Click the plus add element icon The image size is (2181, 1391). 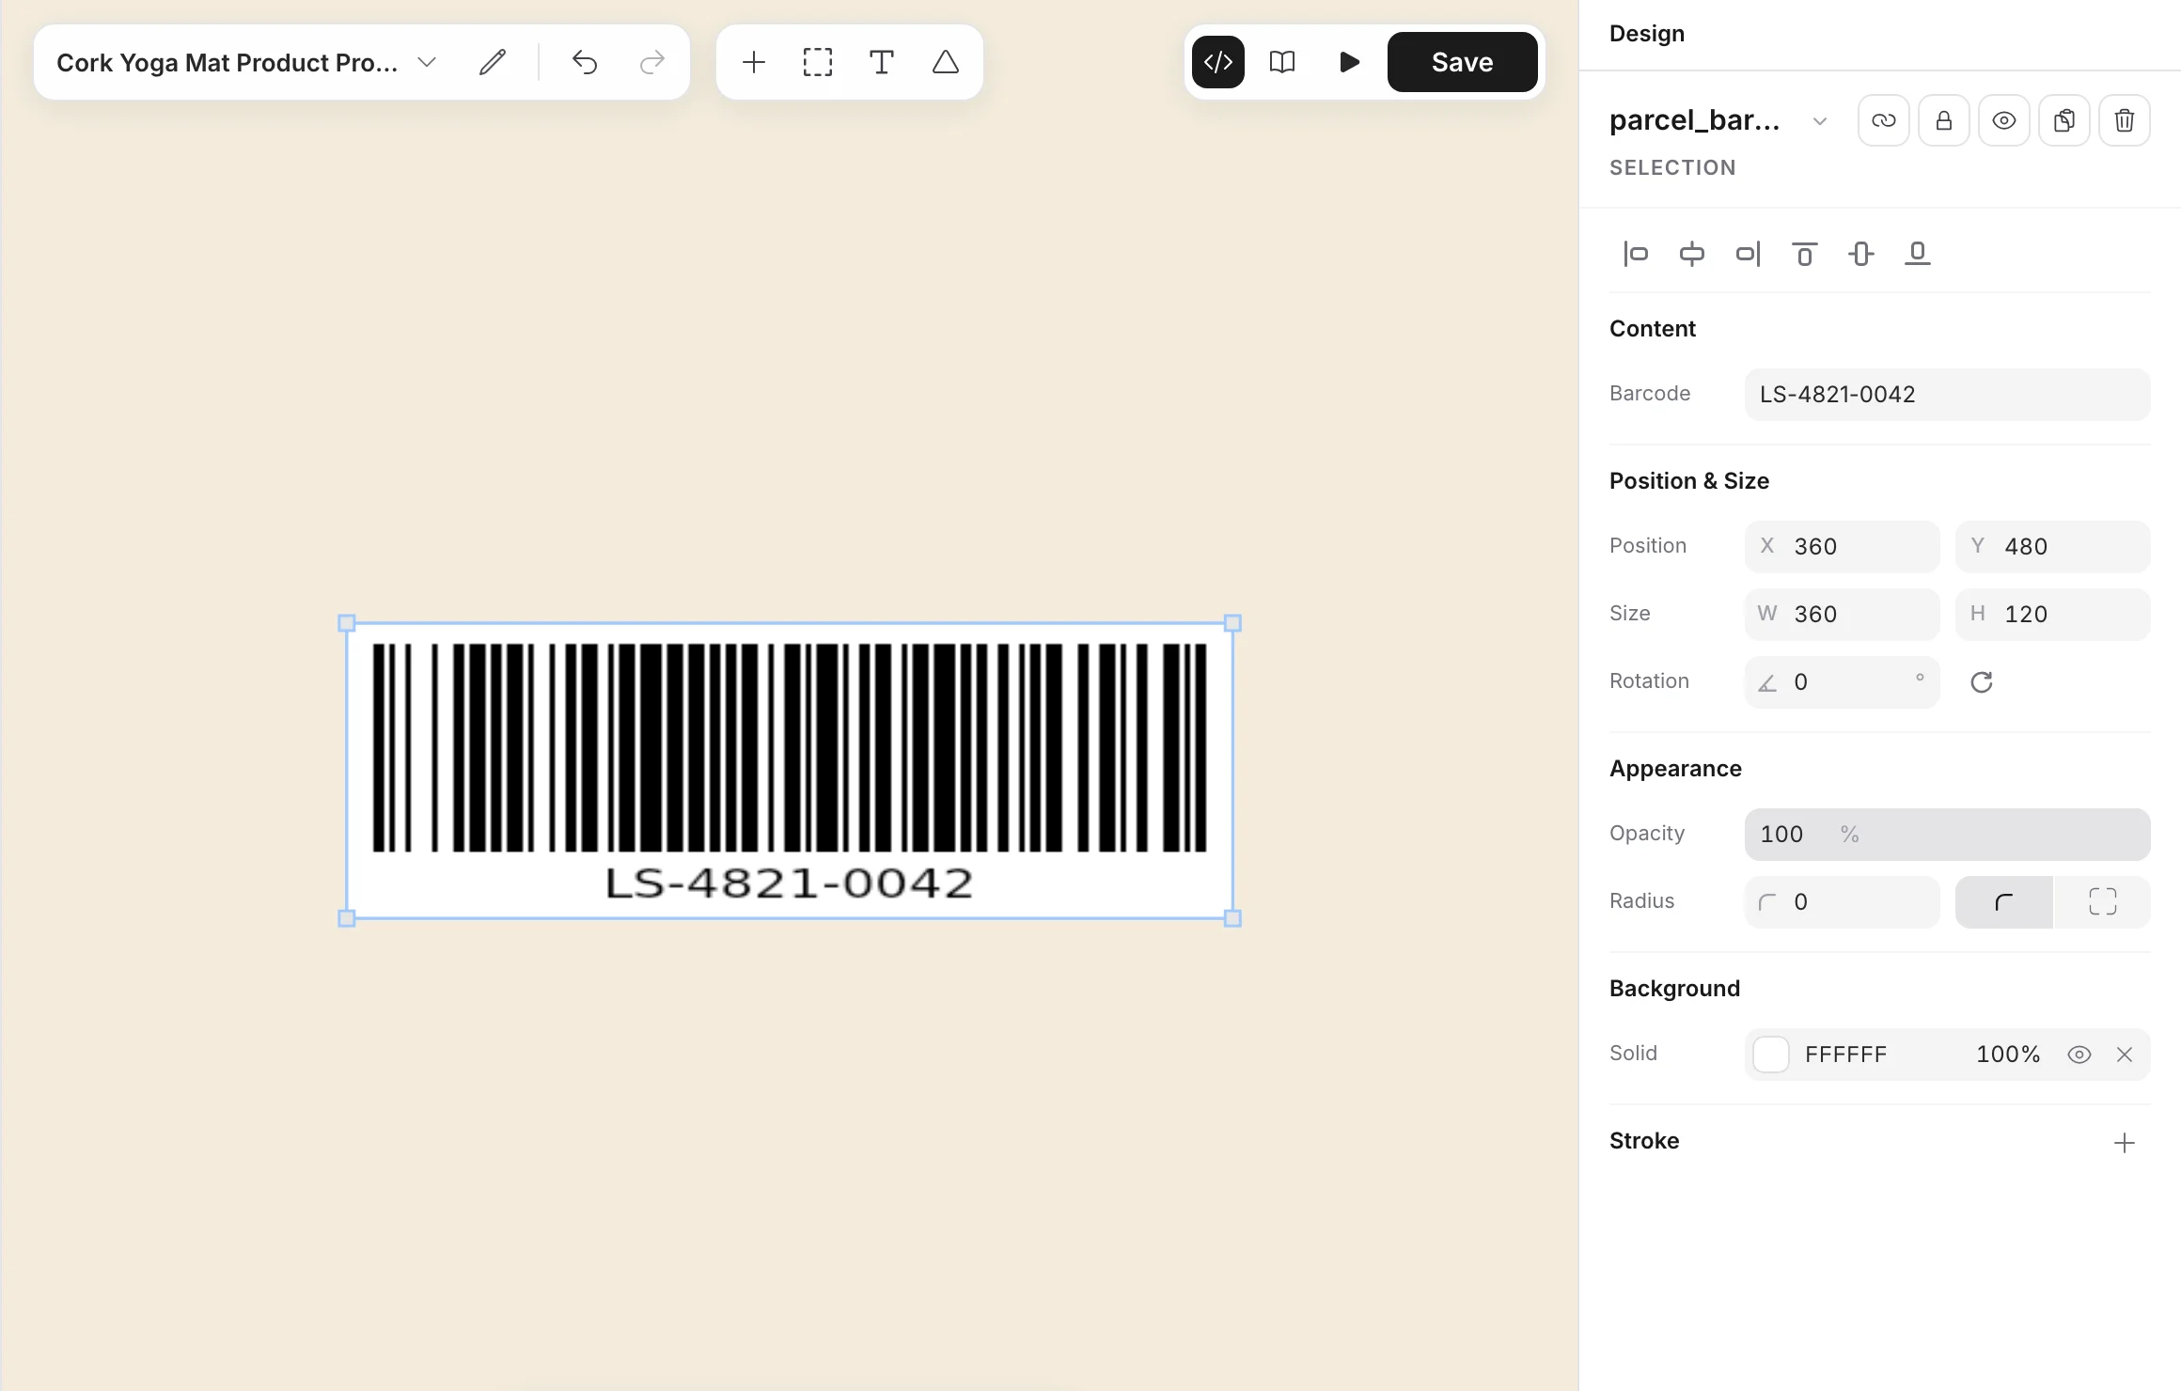tap(754, 62)
